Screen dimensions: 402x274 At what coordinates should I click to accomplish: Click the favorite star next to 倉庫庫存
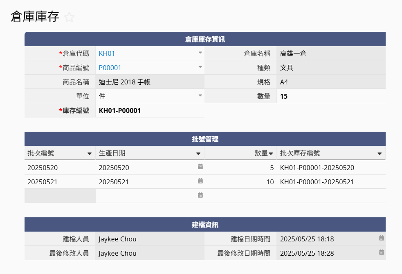click(x=70, y=17)
